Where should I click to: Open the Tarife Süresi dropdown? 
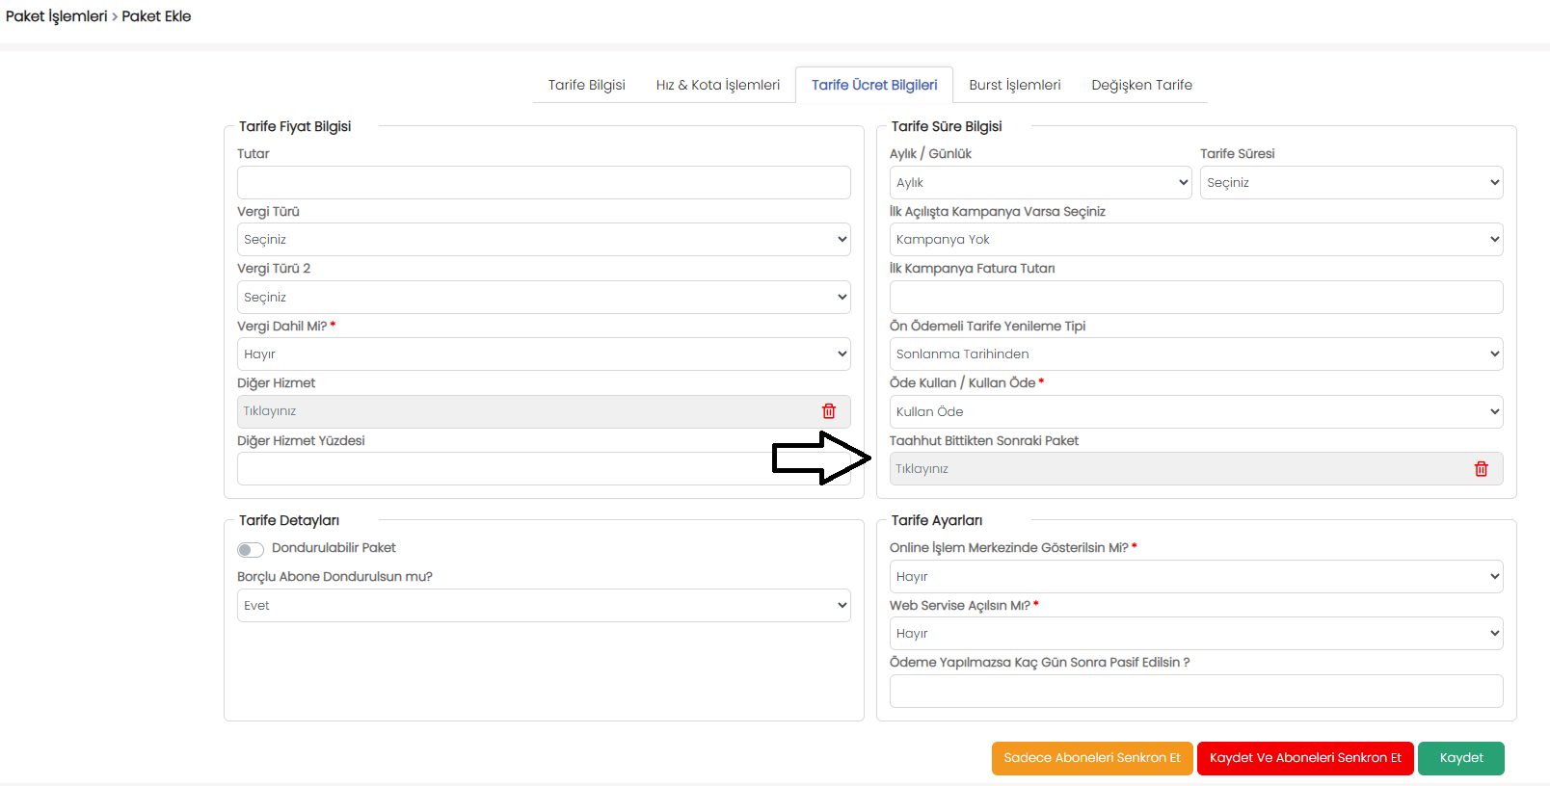pos(1350,183)
